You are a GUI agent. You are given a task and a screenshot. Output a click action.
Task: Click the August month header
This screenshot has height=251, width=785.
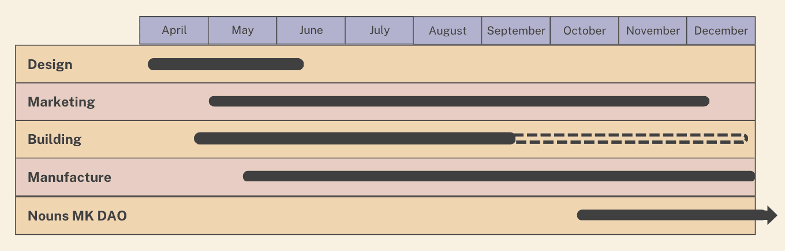pyautogui.click(x=447, y=31)
